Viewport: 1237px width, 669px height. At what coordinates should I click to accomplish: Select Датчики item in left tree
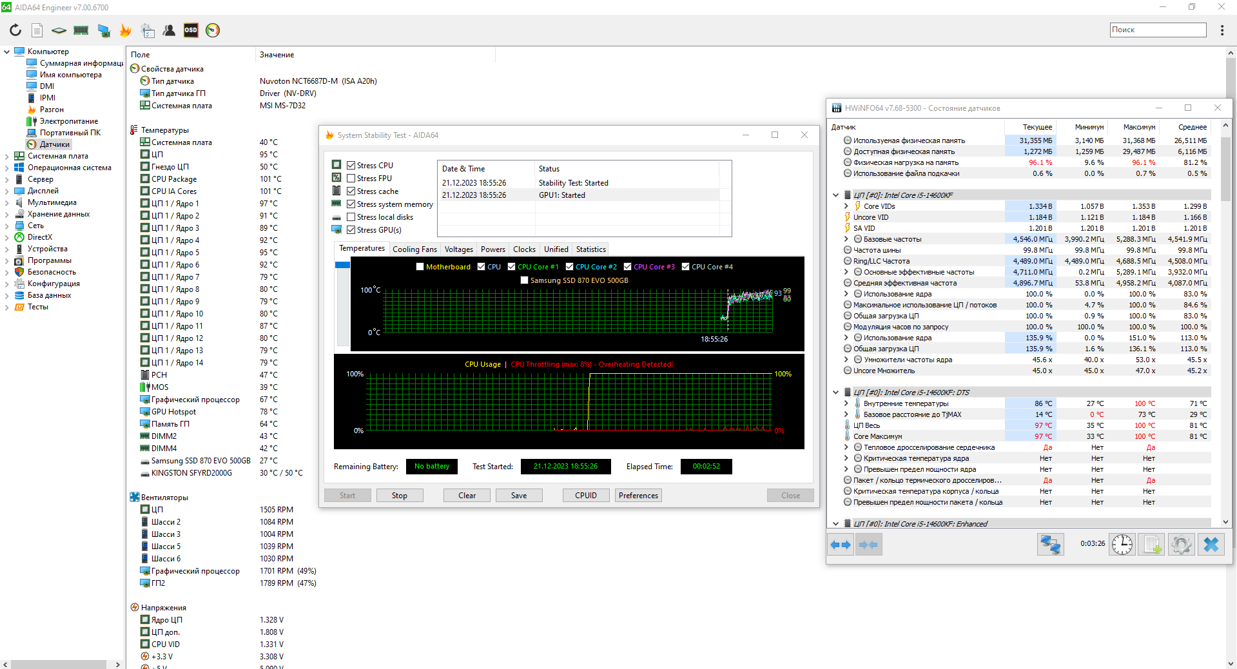pos(54,144)
